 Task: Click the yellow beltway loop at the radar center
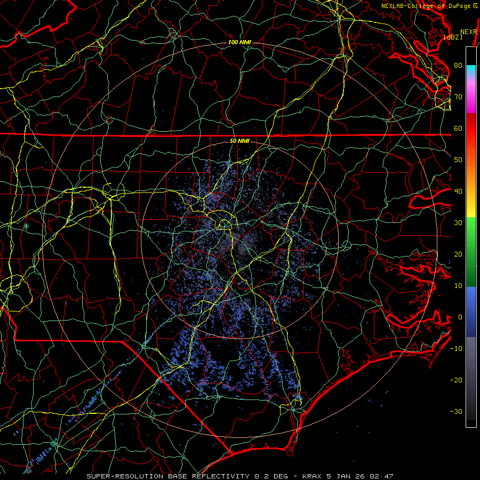[x=225, y=224]
